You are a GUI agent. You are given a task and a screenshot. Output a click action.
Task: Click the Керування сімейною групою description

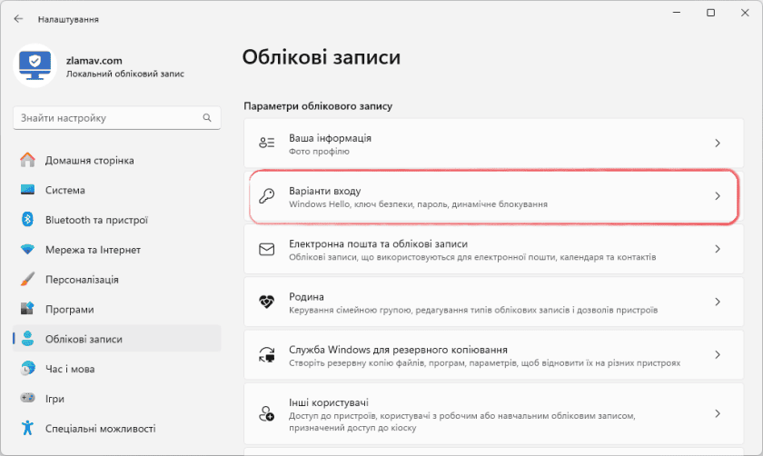(473, 310)
